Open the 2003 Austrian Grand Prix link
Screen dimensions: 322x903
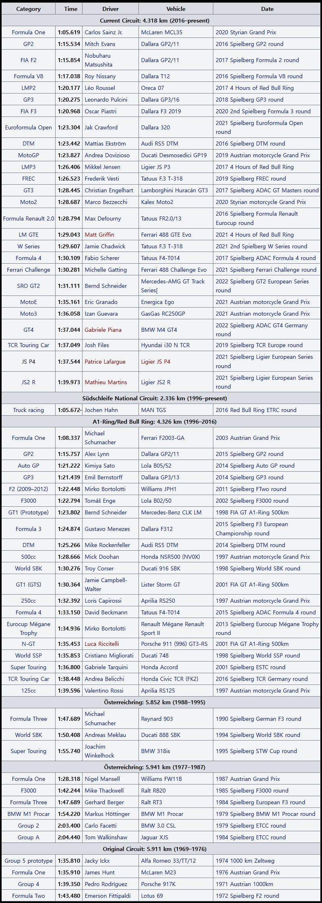tap(248, 438)
